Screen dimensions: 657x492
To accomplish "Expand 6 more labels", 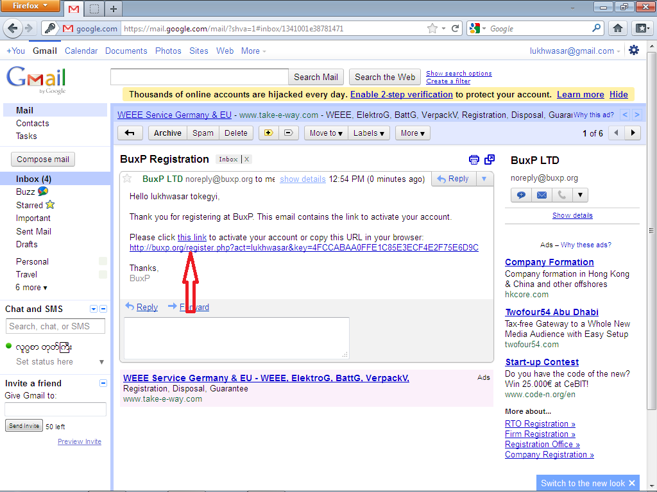I will click(31, 288).
